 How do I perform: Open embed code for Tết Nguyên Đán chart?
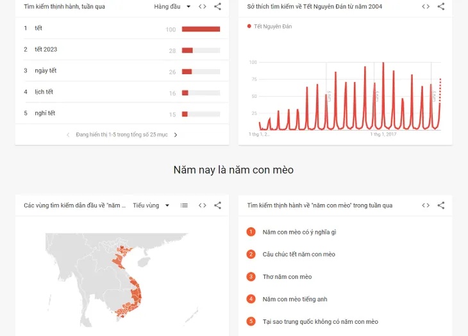pyautogui.click(x=426, y=6)
